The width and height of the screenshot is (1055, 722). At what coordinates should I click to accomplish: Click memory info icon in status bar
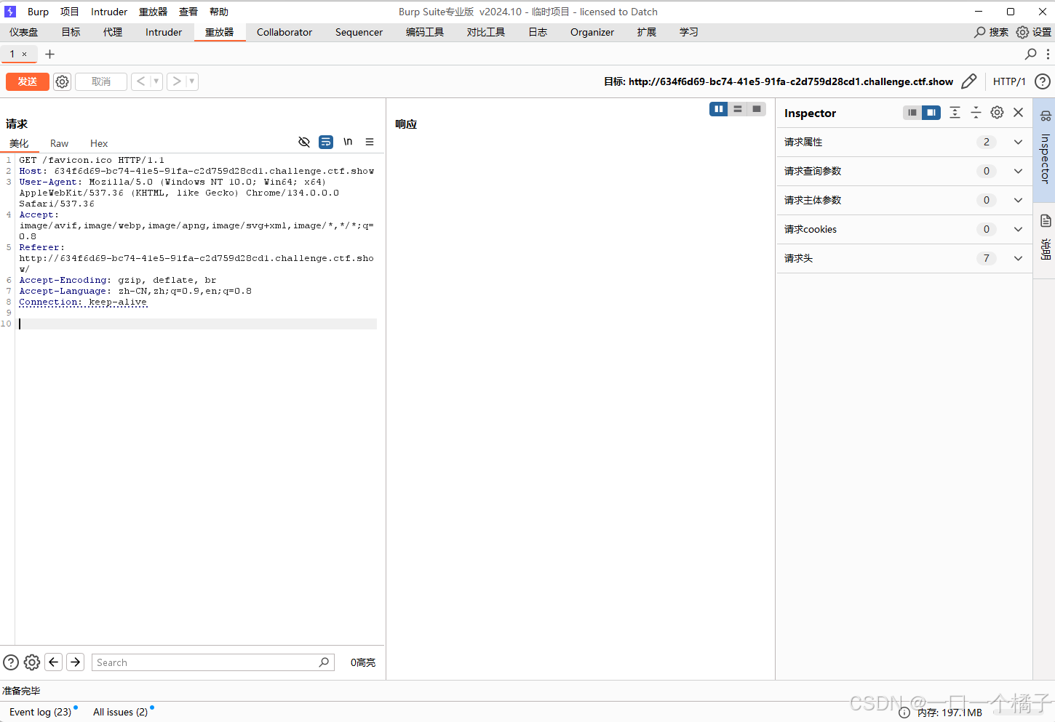(x=904, y=713)
